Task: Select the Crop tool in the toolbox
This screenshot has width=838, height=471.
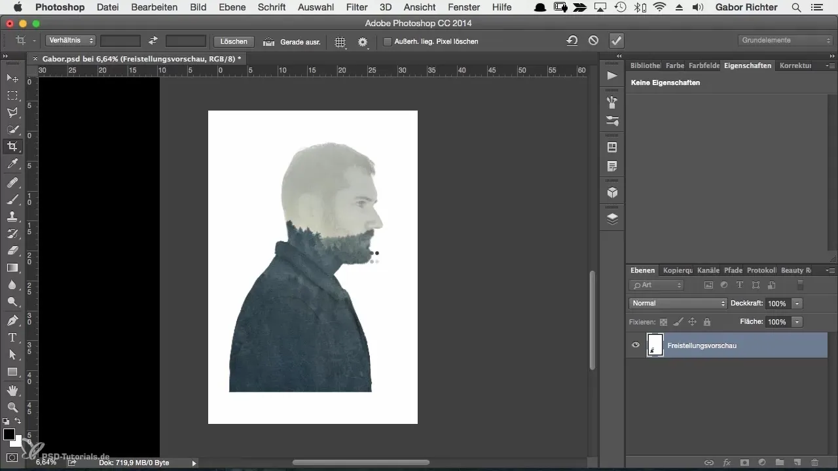Action: pos(12,147)
